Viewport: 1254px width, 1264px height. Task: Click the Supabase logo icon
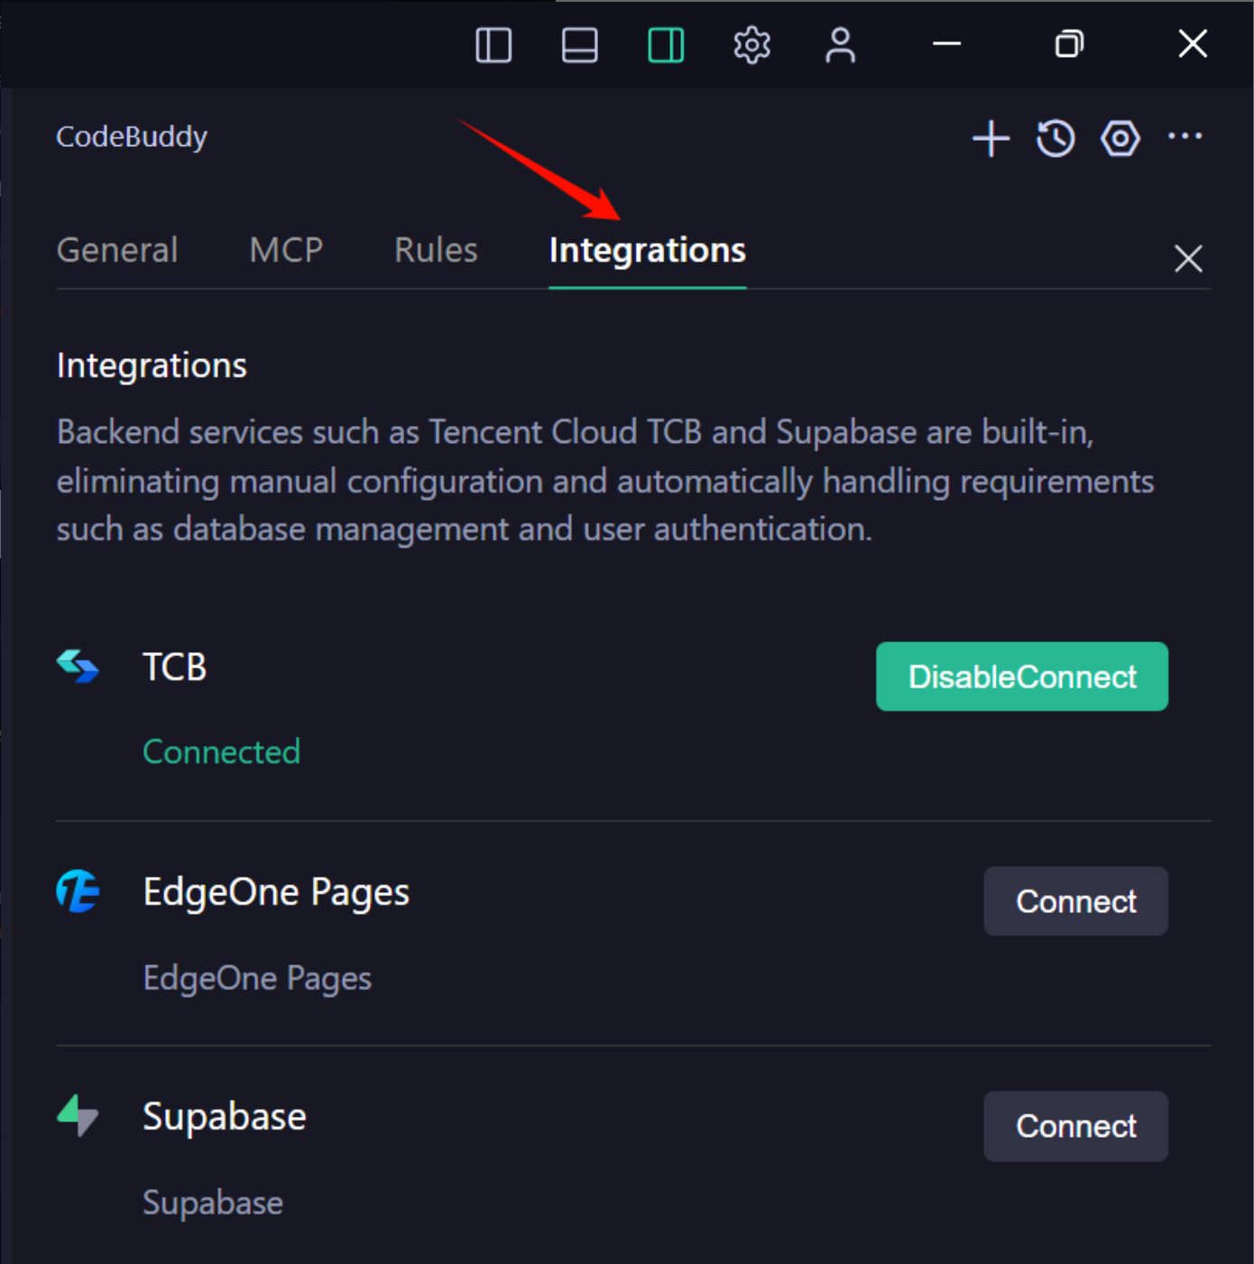point(78,1115)
